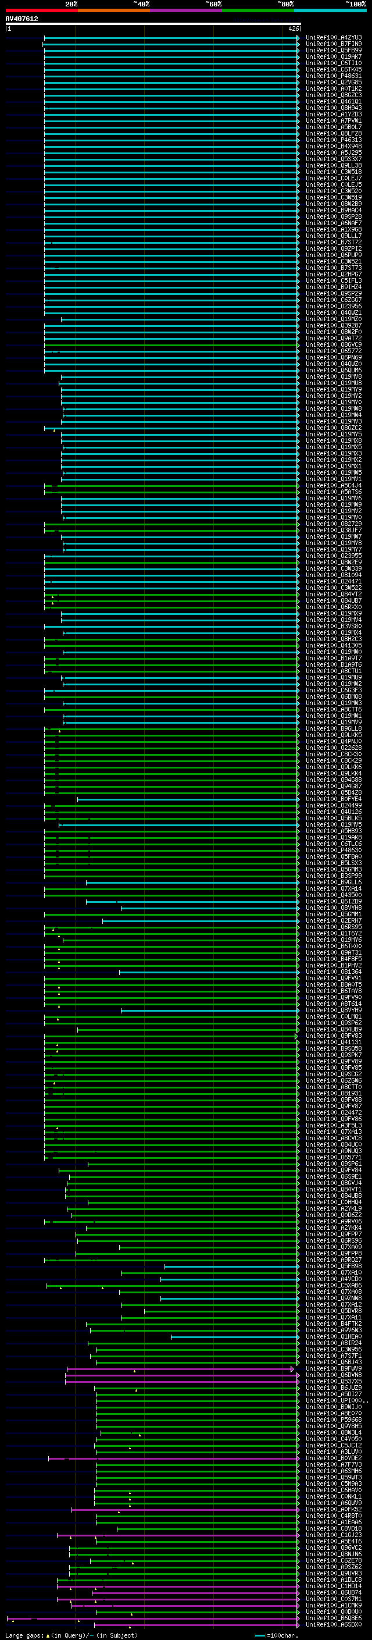Image resolution: width=372 pixels, height=1640 pixels.
Task: Open hit UniRef100_Q2ERH7
Action: click(334, 920)
